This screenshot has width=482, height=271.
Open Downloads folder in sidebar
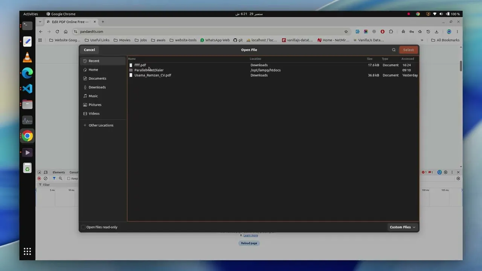[x=103, y=87]
